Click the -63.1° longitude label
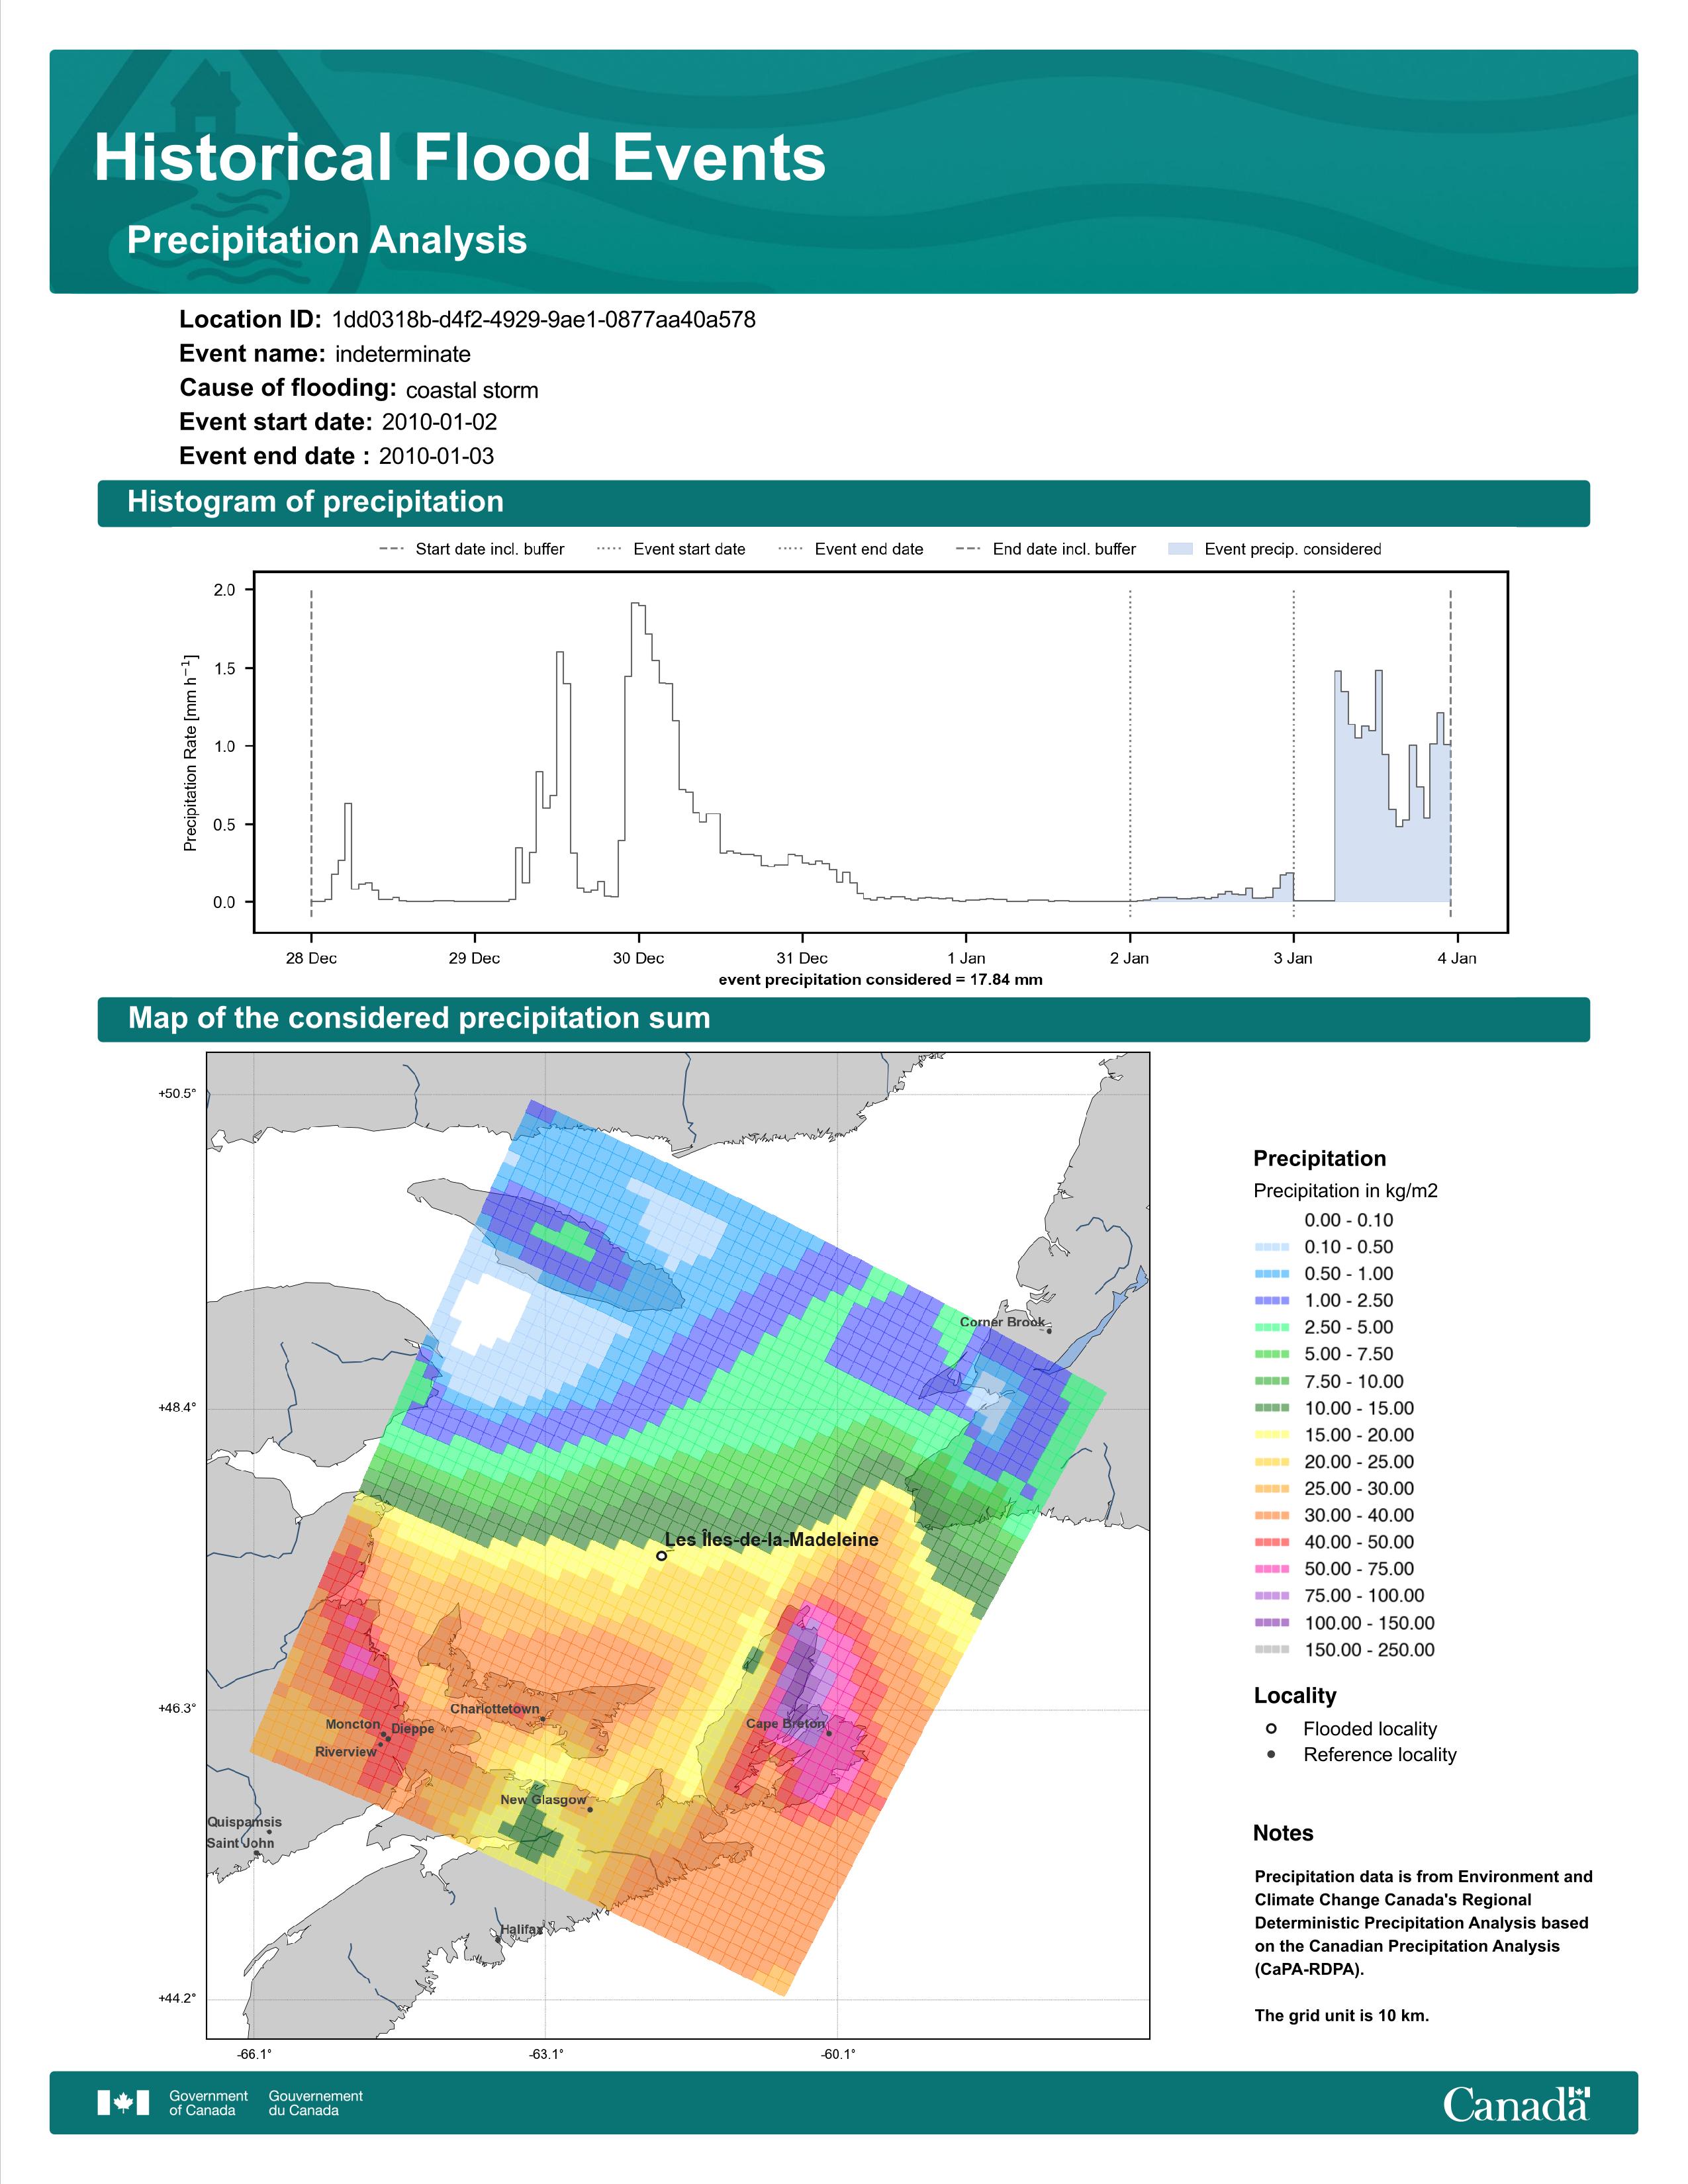This screenshot has height=2184, width=1688. pos(546,2054)
